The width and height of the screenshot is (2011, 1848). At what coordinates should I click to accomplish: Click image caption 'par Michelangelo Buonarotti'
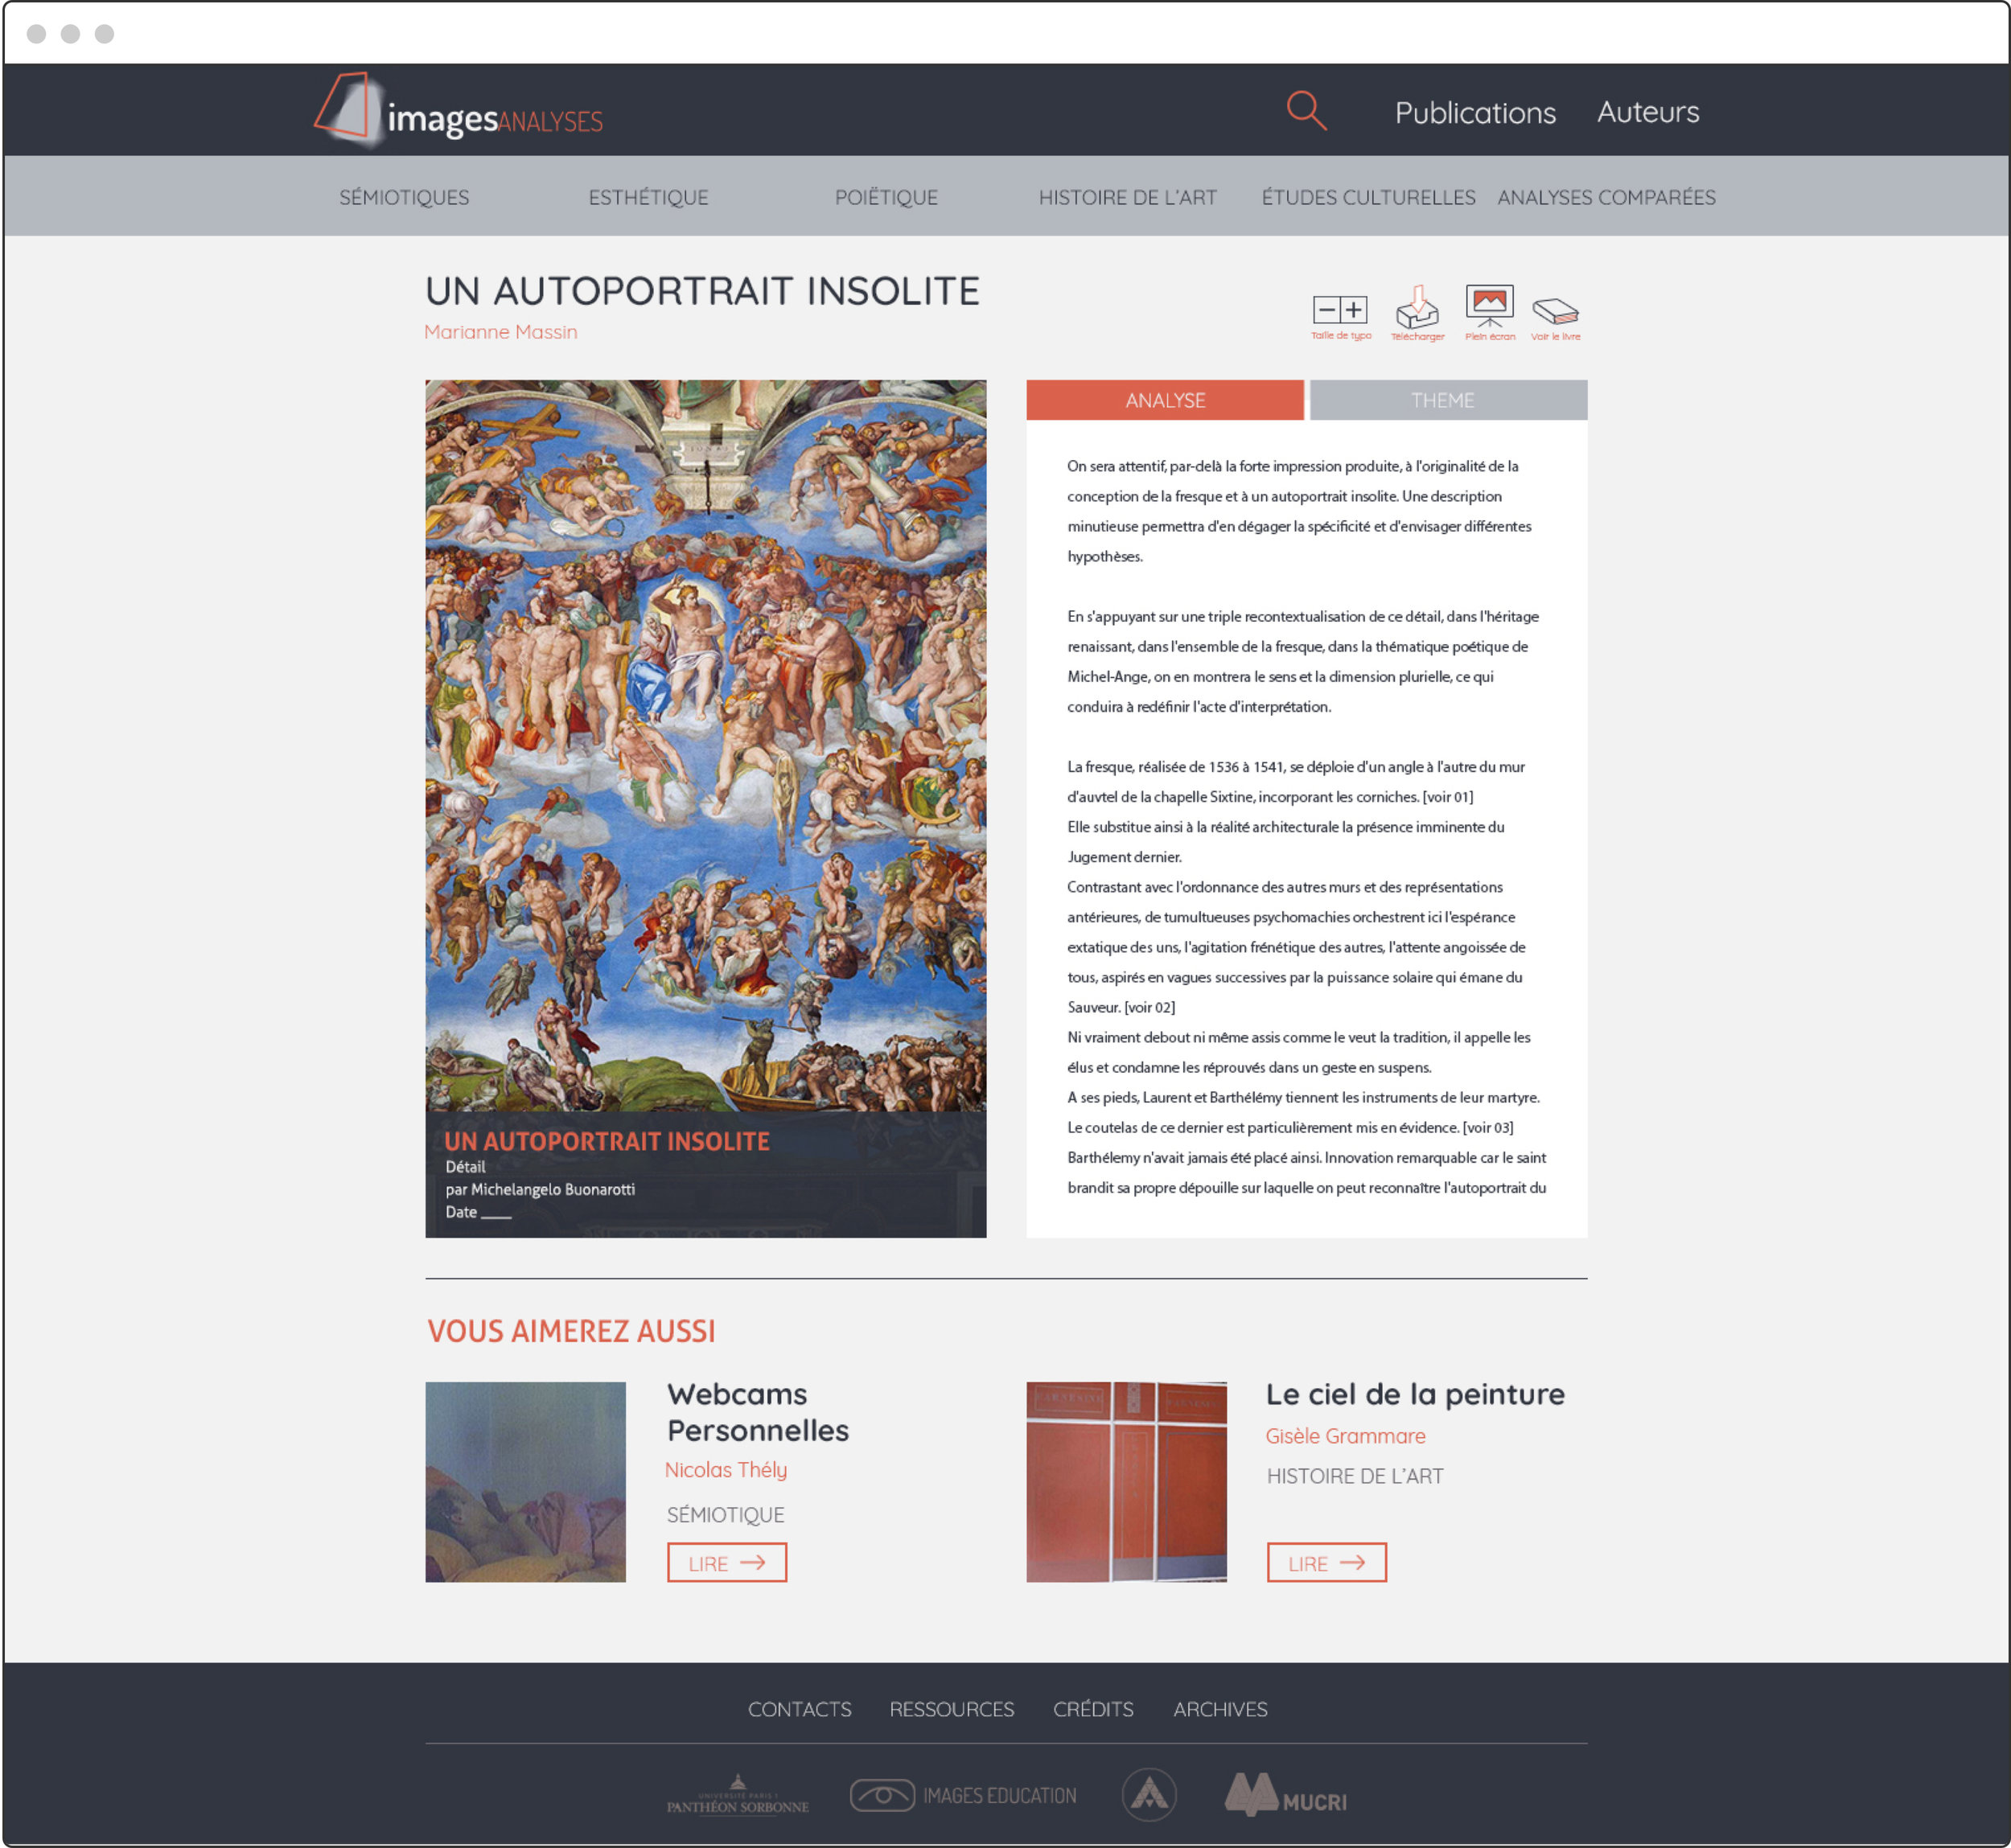click(541, 1189)
